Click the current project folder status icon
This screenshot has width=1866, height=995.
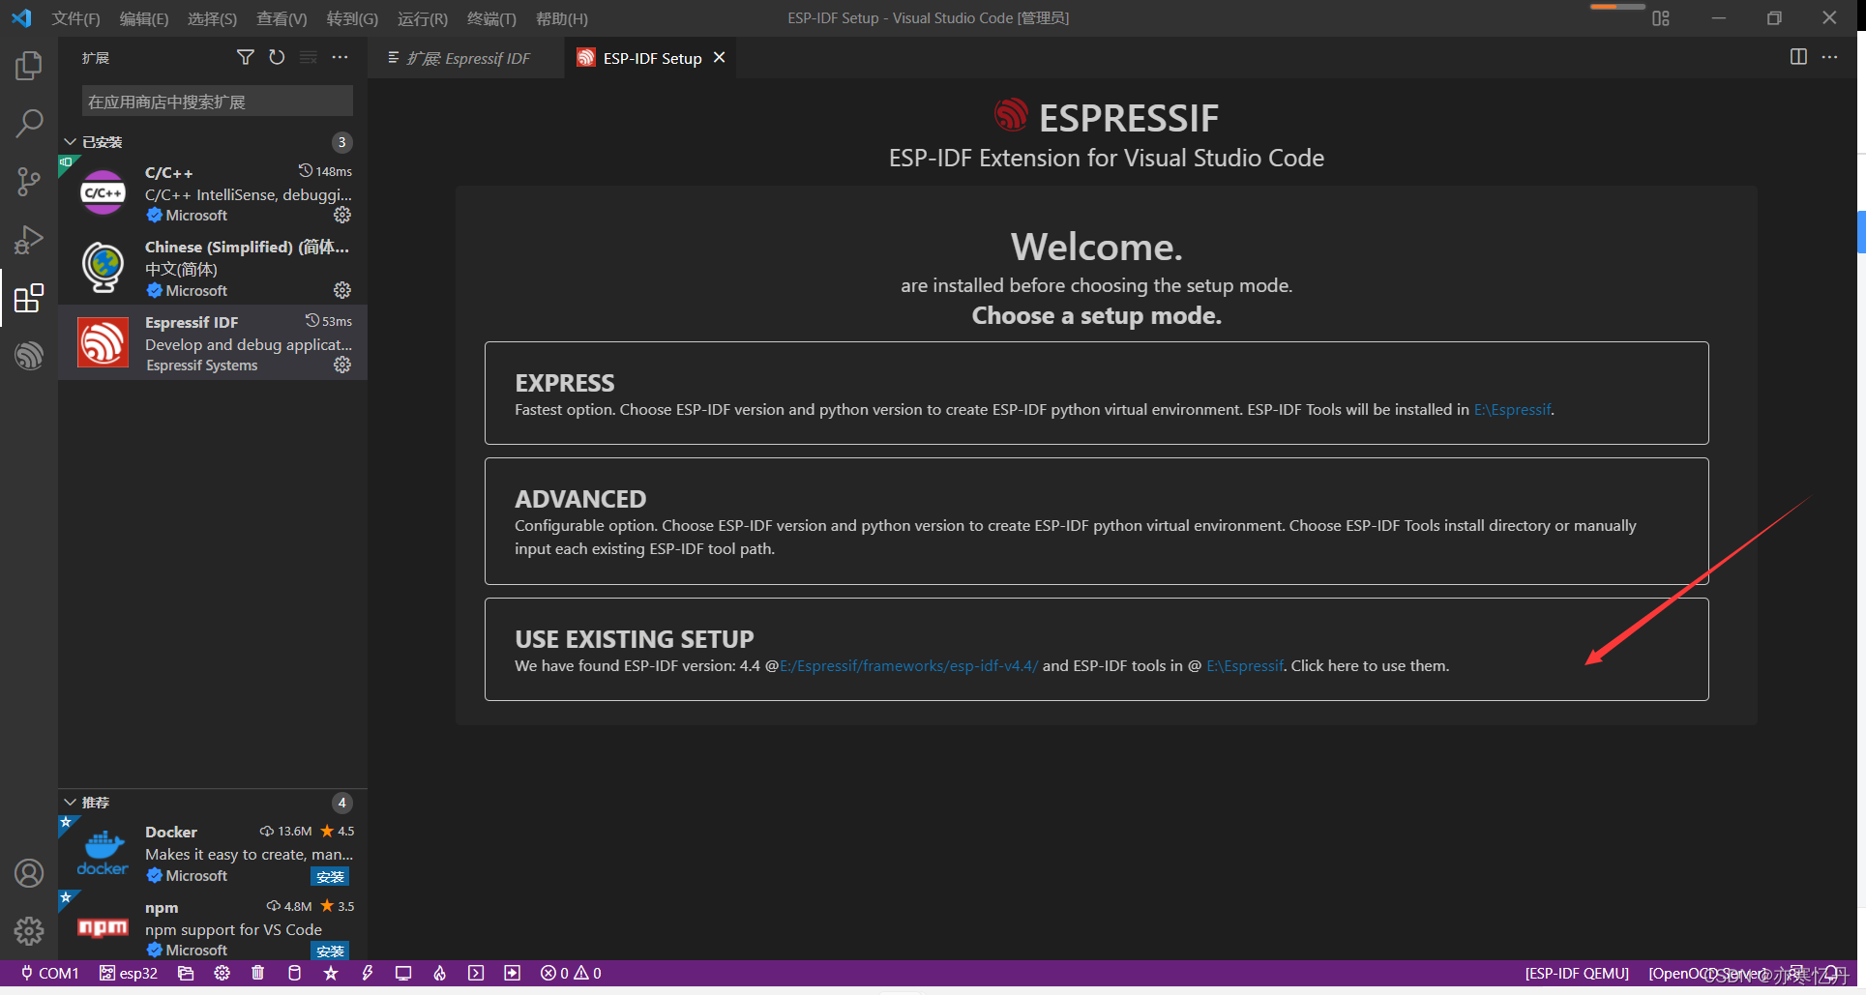(x=186, y=973)
